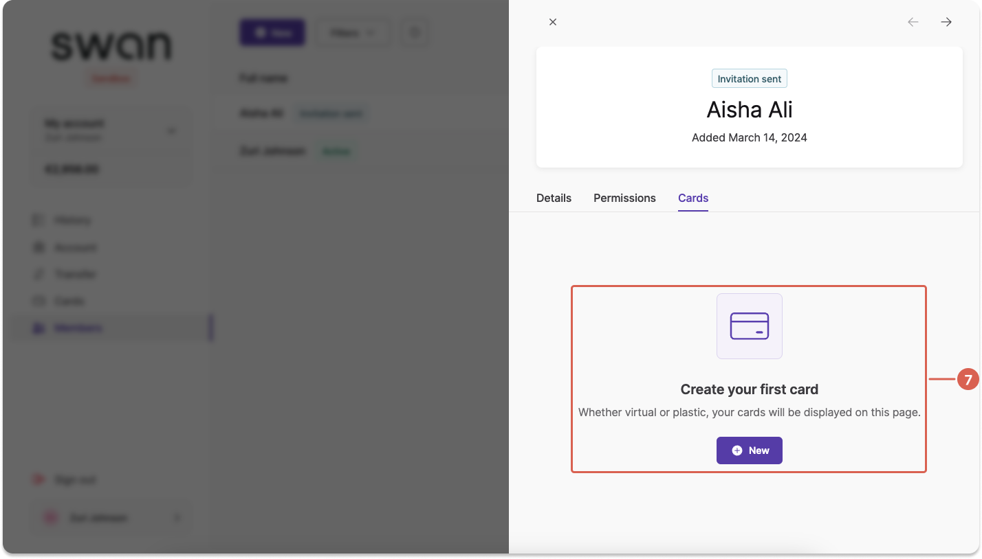The width and height of the screenshot is (982, 559).
Task: Switch to the Permissions tab
Action: [624, 198]
